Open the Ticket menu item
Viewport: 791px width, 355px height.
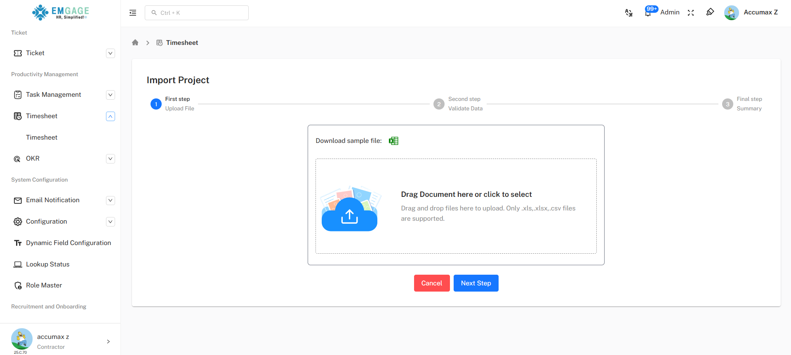[x=35, y=53]
